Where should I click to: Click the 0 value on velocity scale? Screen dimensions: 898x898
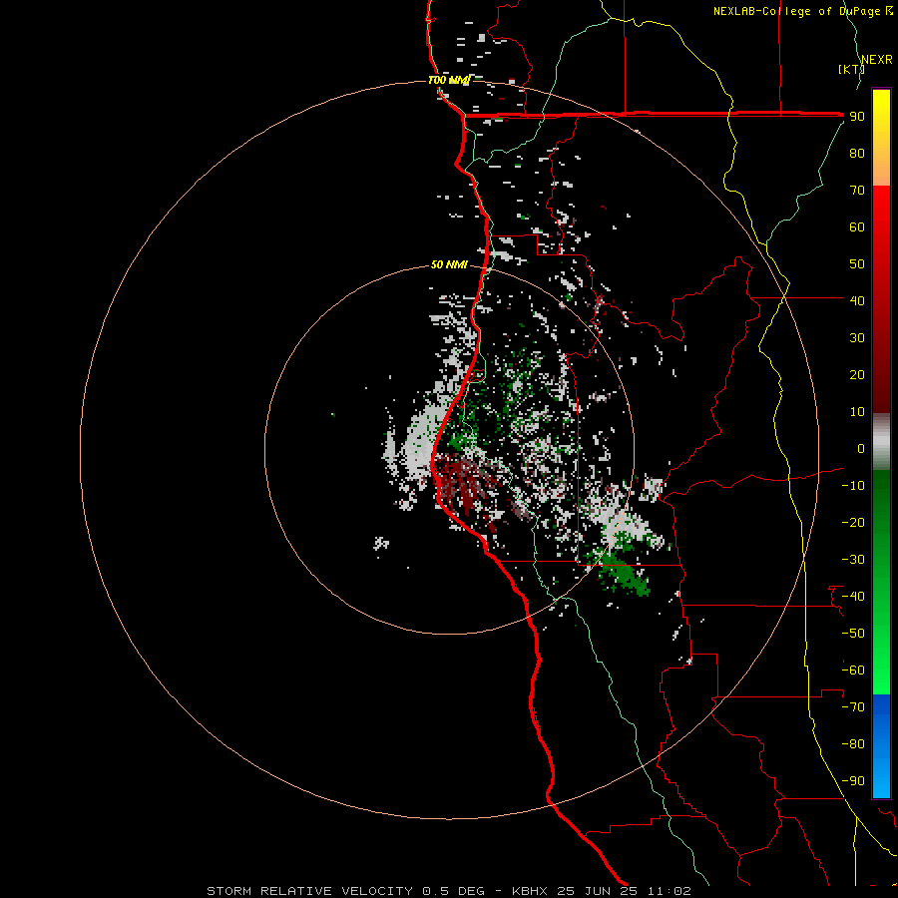(861, 449)
